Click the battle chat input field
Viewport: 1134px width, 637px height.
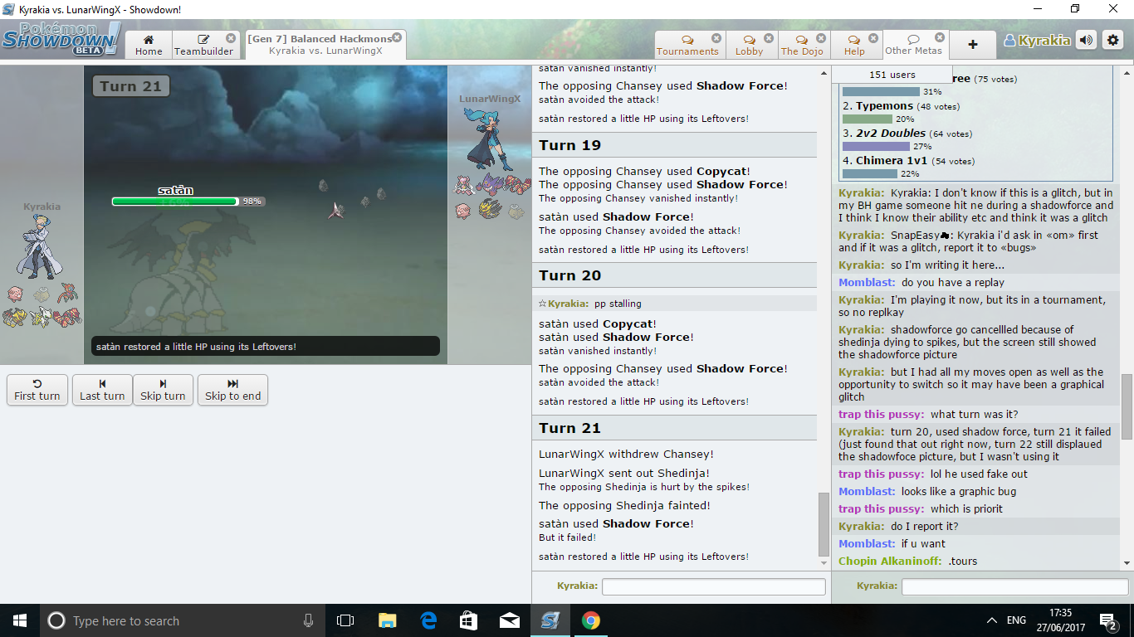pyautogui.click(x=714, y=586)
